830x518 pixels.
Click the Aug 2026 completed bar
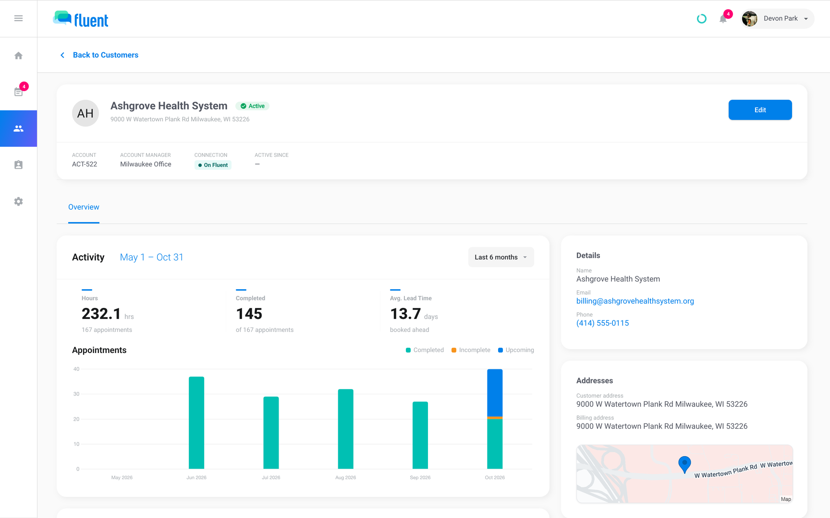346,429
